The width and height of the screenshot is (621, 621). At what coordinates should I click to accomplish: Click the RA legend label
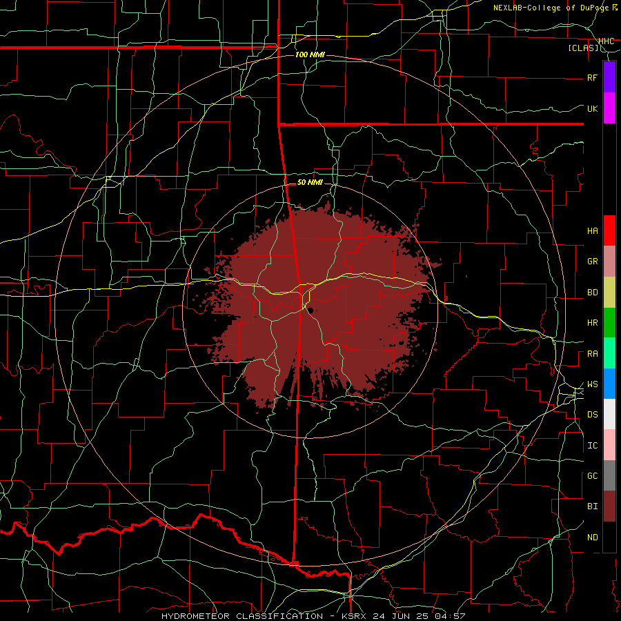coord(592,354)
